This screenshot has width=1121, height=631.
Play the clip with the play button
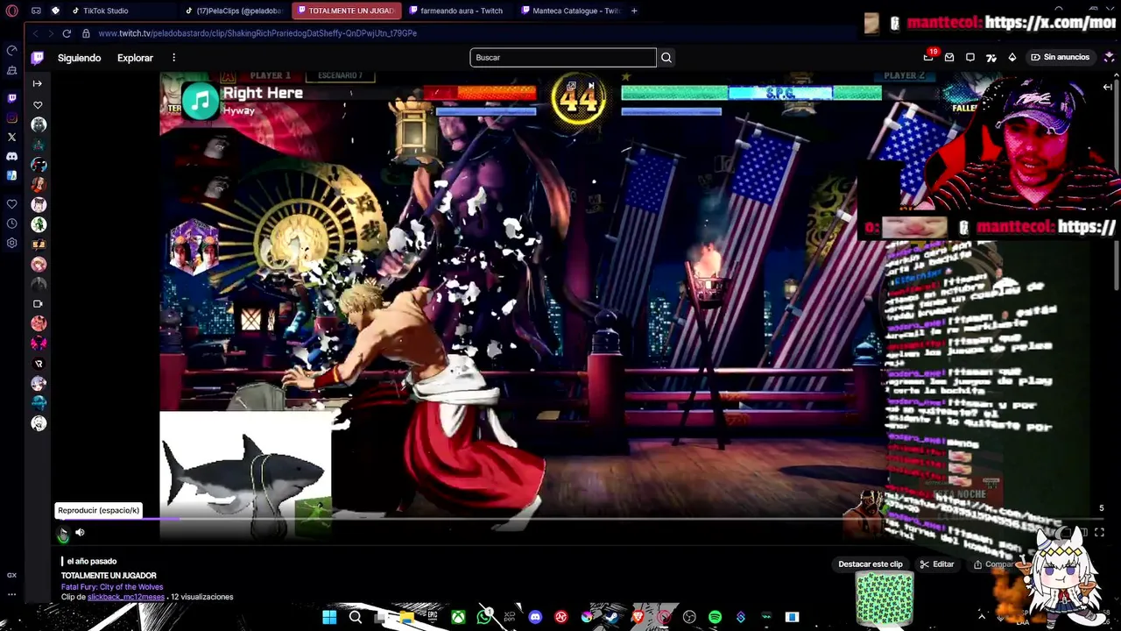(x=63, y=532)
